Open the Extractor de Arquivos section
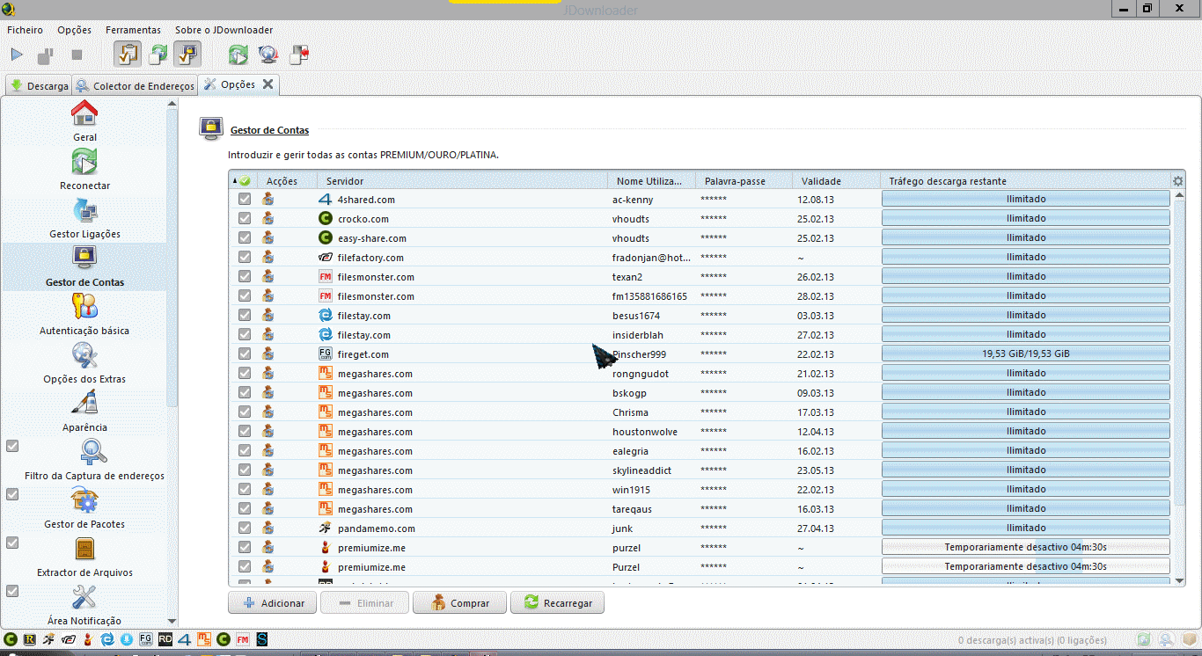The width and height of the screenshot is (1202, 656). 84,557
